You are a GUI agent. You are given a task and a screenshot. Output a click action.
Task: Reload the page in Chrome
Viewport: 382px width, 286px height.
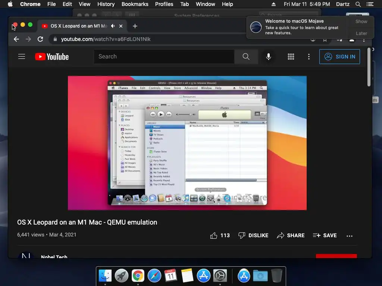[x=40, y=39]
